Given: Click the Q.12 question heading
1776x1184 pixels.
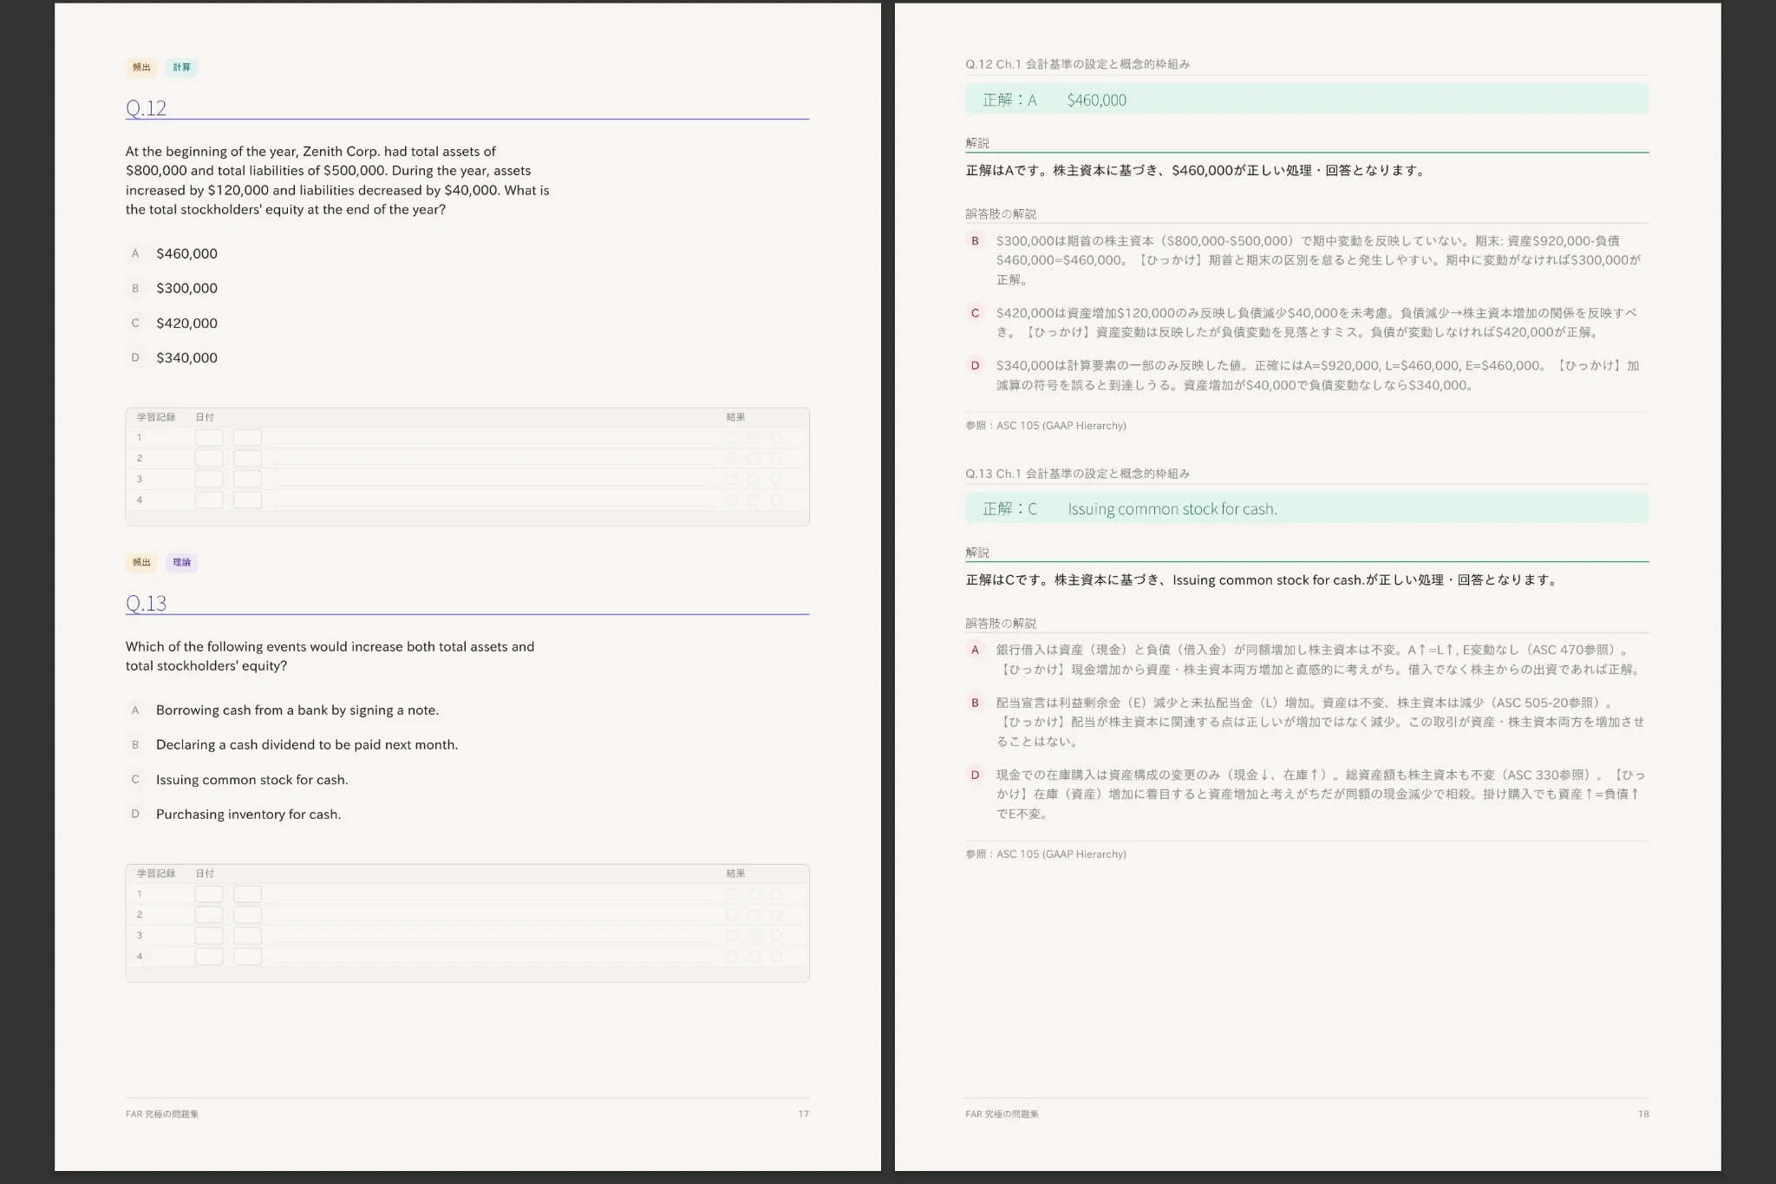Looking at the screenshot, I should 146,108.
